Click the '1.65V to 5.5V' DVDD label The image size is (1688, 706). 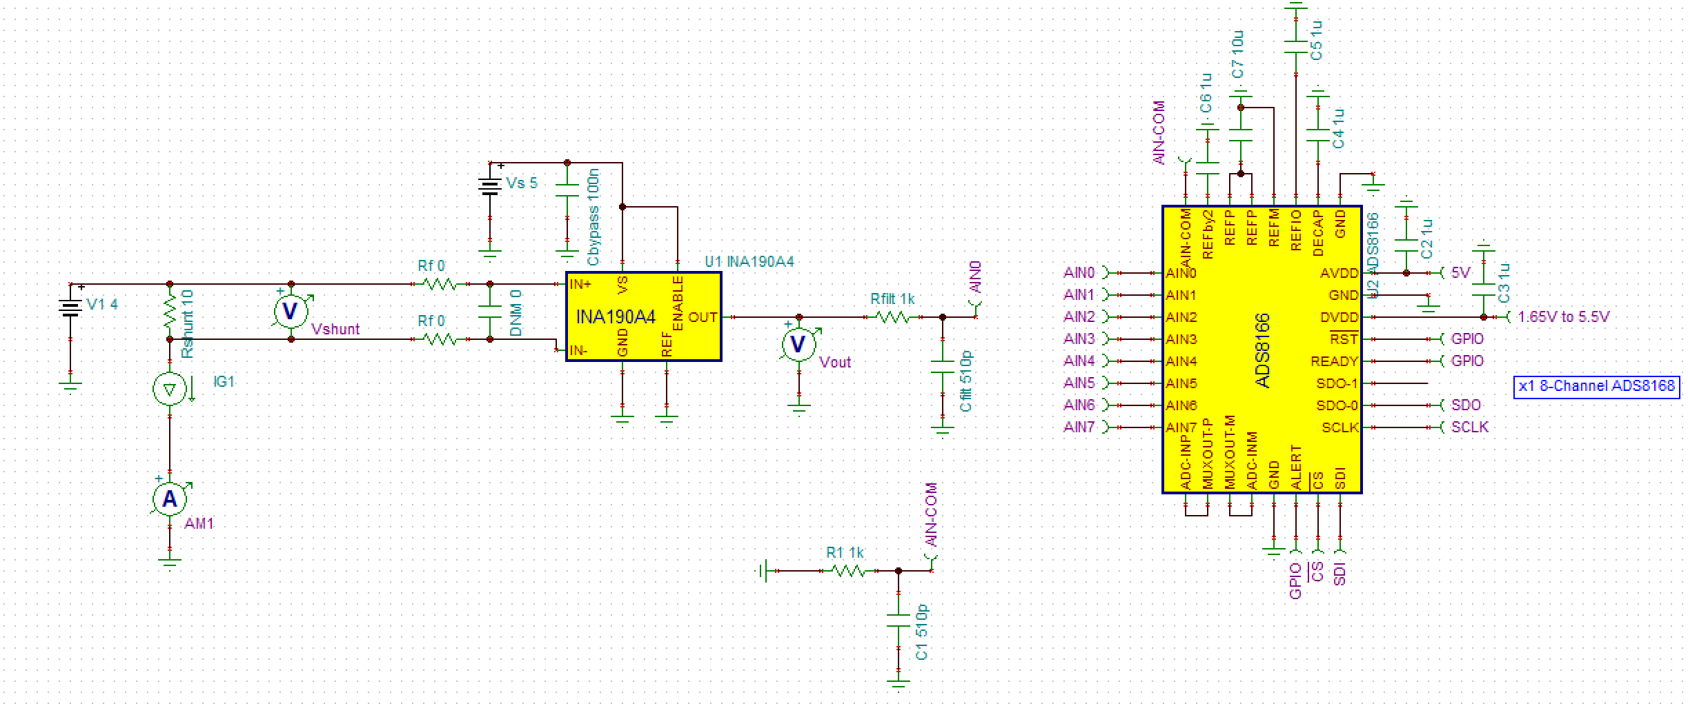[x=1563, y=317]
